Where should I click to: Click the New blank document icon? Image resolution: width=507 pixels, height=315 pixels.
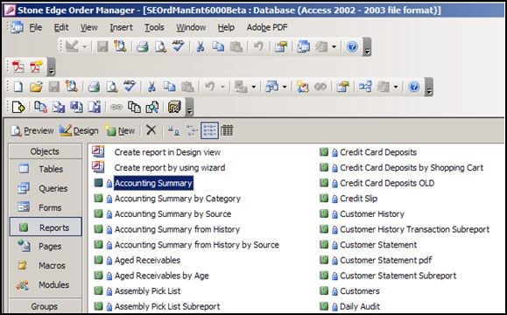click(x=18, y=87)
